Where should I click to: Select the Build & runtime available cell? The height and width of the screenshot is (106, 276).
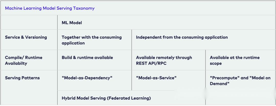[x=95, y=60]
